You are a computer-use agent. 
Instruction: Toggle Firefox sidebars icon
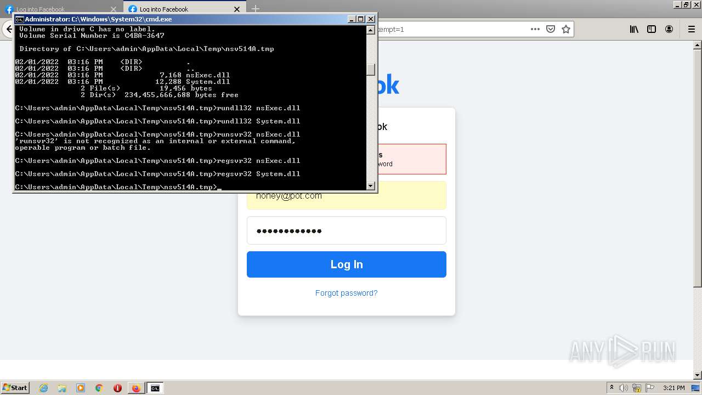pyautogui.click(x=652, y=29)
